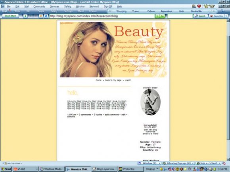This screenshot has width=230, height=172.
Task: Click the home link under banner
Action: [x=99, y=80]
